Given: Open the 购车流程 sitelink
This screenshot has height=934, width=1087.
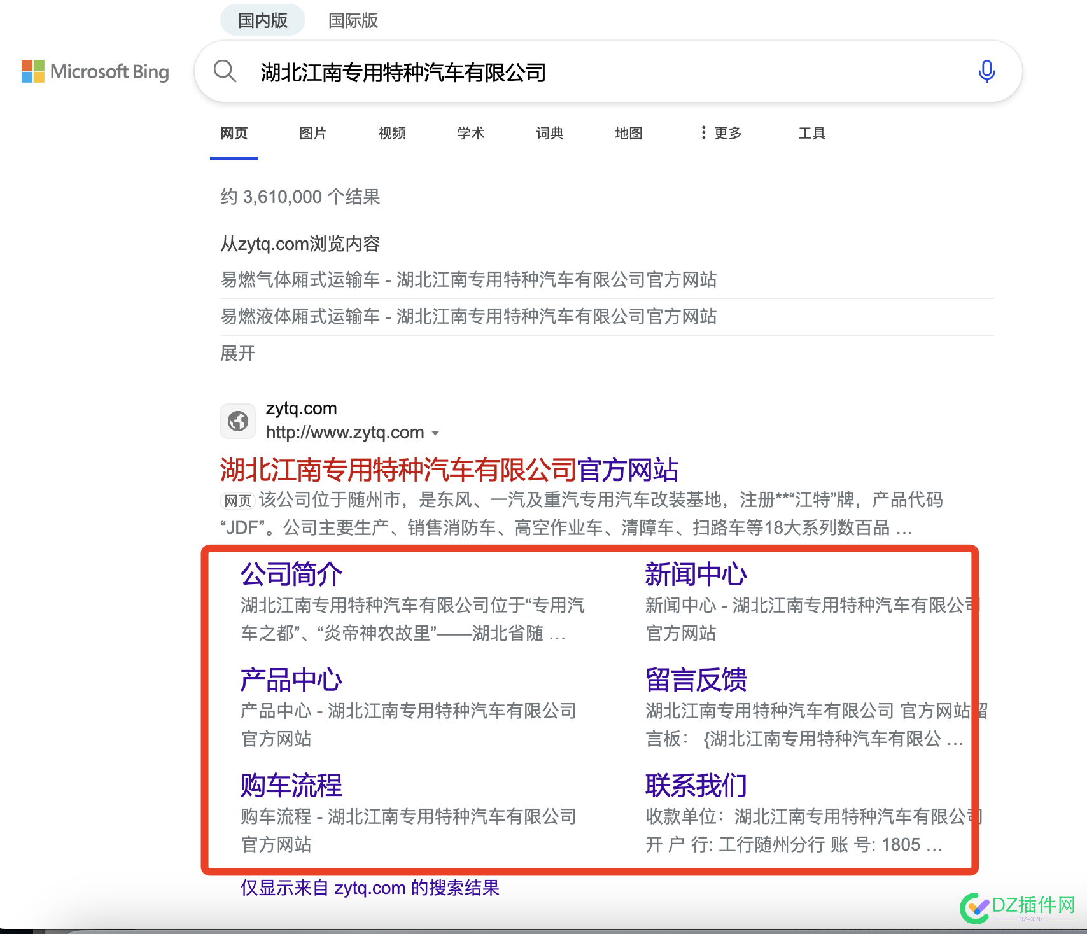Looking at the screenshot, I should (x=291, y=785).
